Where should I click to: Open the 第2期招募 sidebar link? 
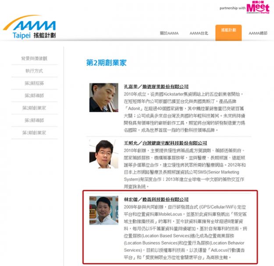click(34, 83)
